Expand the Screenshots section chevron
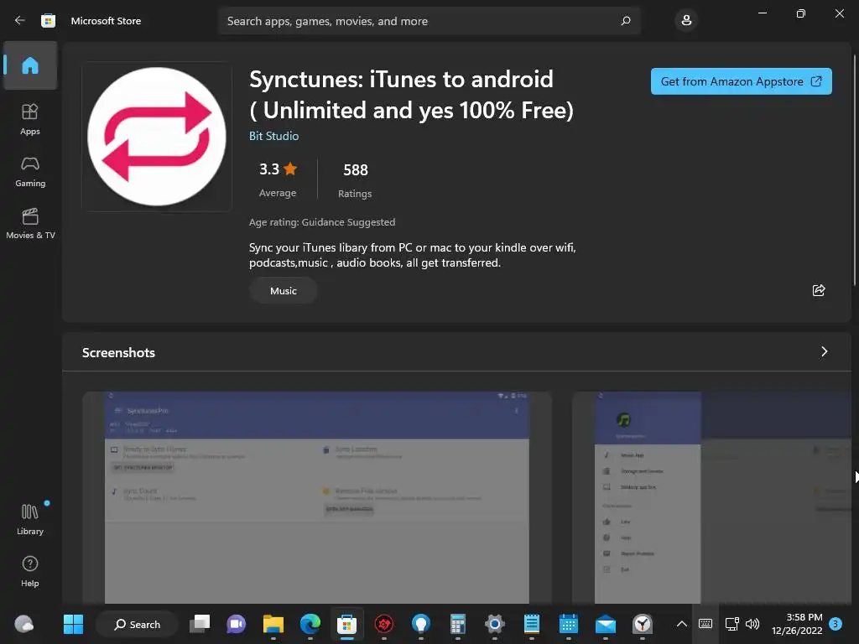859x644 pixels. click(x=824, y=351)
